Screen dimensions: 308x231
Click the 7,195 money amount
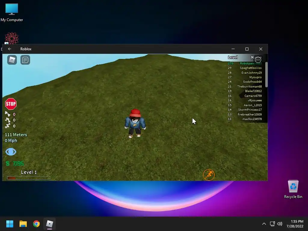pyautogui.click(x=18, y=163)
